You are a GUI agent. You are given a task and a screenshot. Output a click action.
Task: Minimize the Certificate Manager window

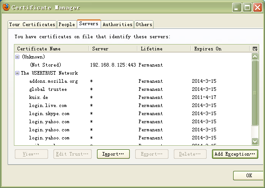(x=237, y=8)
